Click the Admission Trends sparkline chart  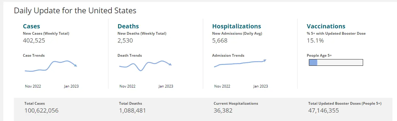[240, 63]
